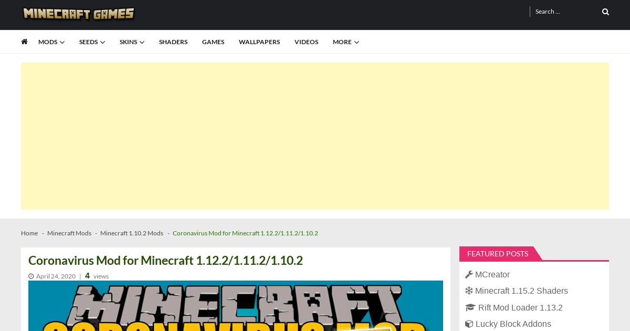Open the More menu item
The height and width of the screenshot is (331, 630).
click(342, 42)
